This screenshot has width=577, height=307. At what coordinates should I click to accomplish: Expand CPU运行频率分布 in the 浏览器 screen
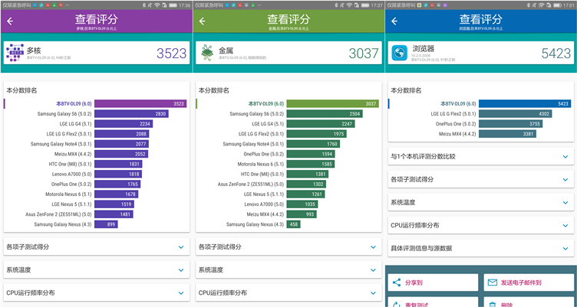pyautogui.click(x=480, y=226)
